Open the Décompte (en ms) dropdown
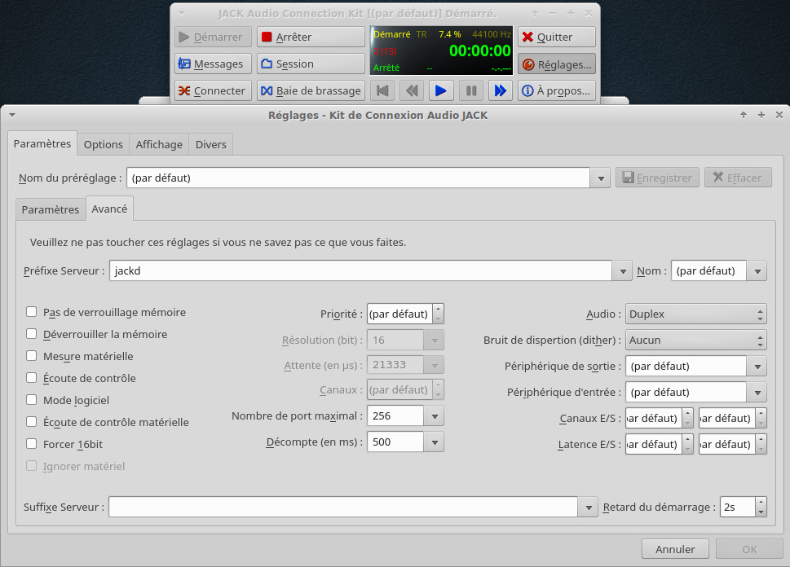The height and width of the screenshot is (567, 790). [x=435, y=442]
